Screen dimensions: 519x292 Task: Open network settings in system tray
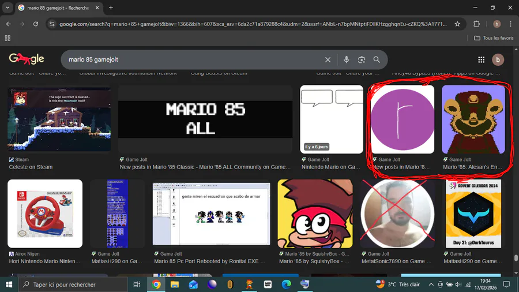[x=468, y=284]
